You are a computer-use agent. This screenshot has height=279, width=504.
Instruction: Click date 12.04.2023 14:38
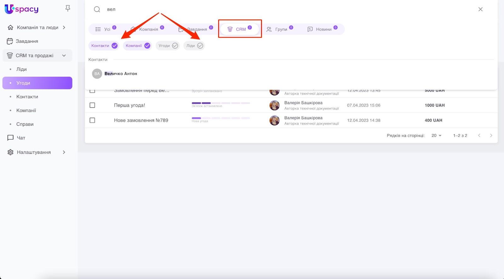[364, 120]
